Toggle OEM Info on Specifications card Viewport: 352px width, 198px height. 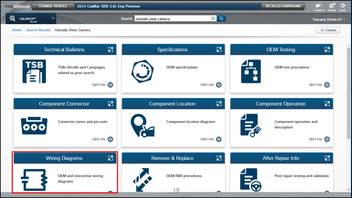click(x=219, y=85)
